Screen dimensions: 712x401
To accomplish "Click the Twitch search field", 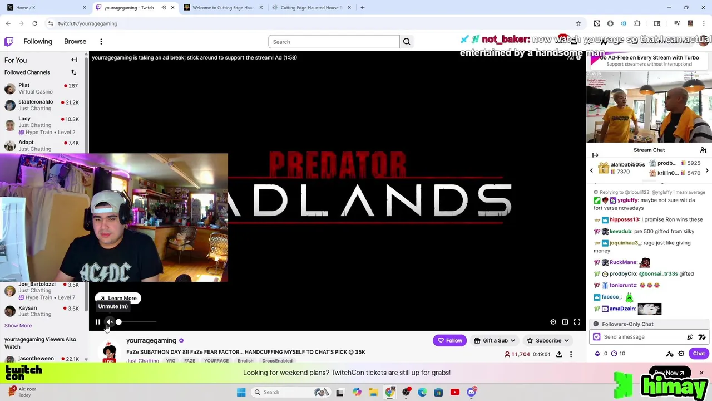I will pyautogui.click(x=334, y=42).
